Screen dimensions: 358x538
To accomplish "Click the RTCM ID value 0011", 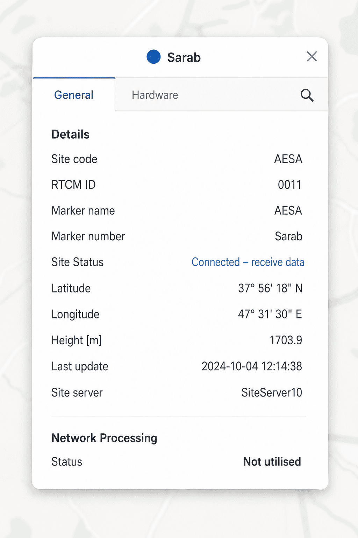I will coord(289,185).
